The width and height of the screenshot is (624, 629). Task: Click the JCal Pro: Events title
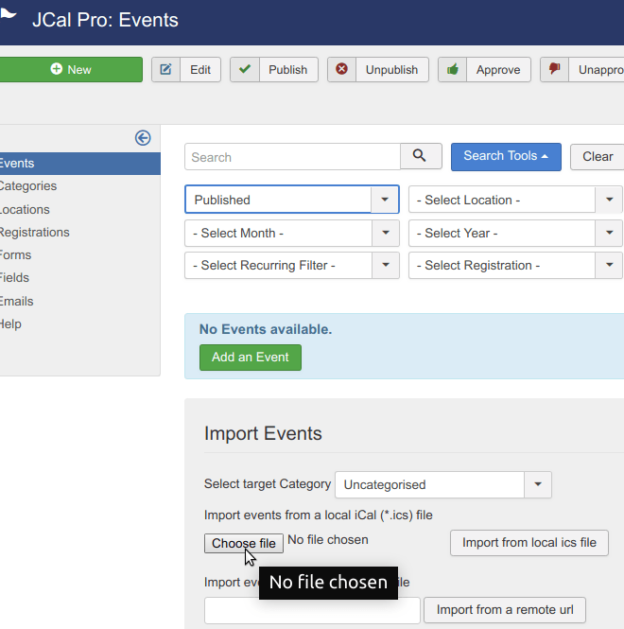pos(106,20)
